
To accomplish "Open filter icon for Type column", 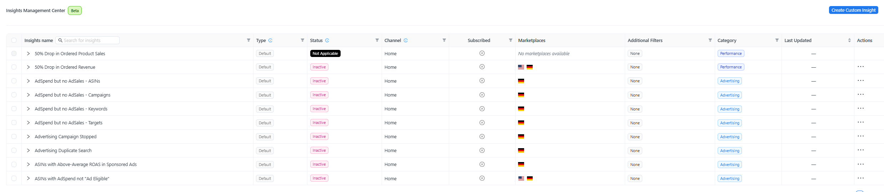I will [x=302, y=40].
